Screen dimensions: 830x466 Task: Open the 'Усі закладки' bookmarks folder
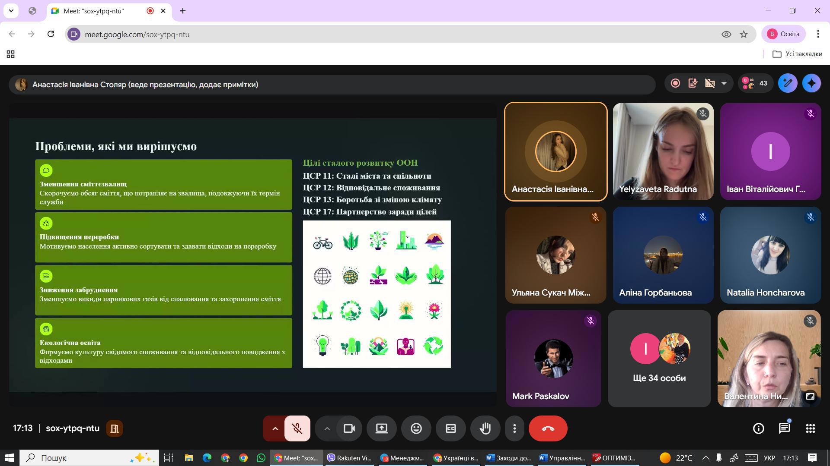click(x=797, y=54)
